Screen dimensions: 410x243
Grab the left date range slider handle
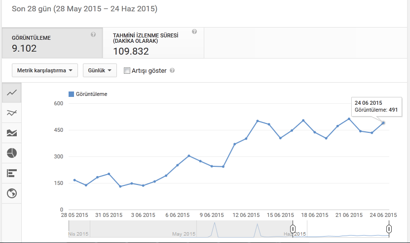(293, 229)
